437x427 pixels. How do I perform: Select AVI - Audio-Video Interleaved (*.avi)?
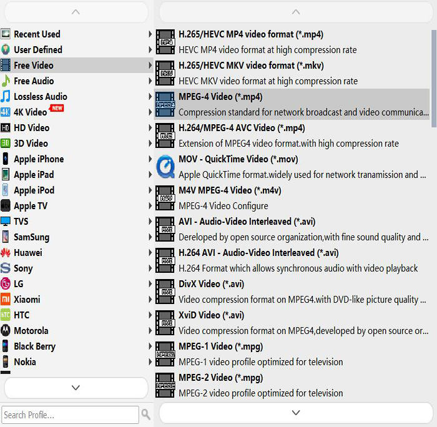pos(292,229)
